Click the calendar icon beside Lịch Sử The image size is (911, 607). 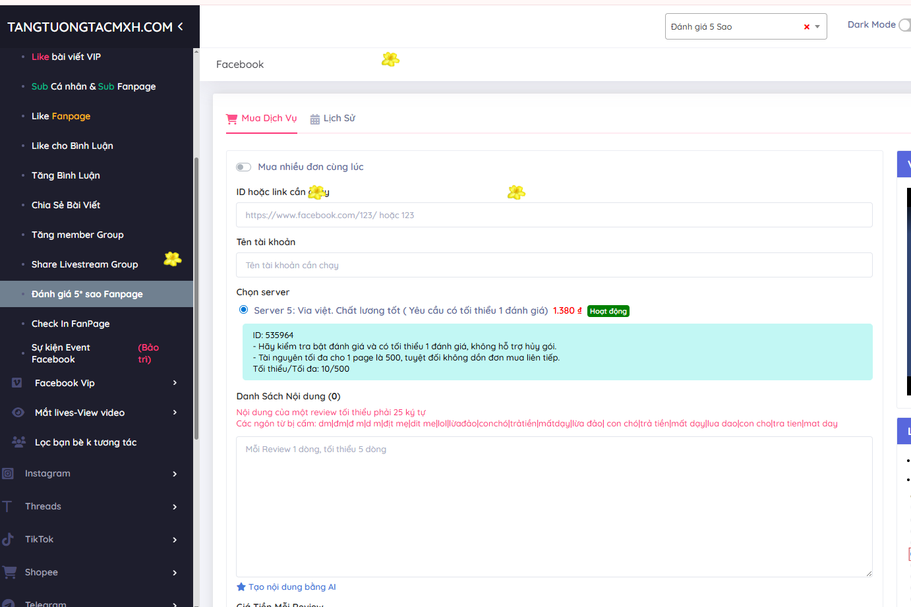[315, 119]
